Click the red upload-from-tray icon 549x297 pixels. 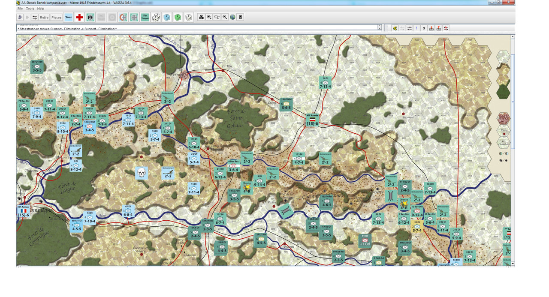click(x=439, y=28)
